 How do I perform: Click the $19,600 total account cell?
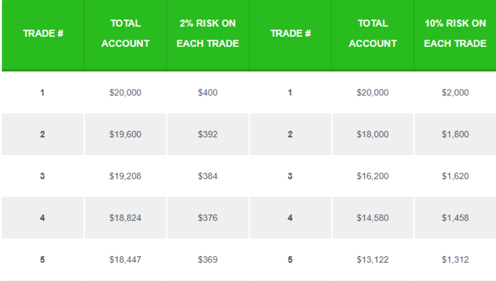click(x=125, y=134)
